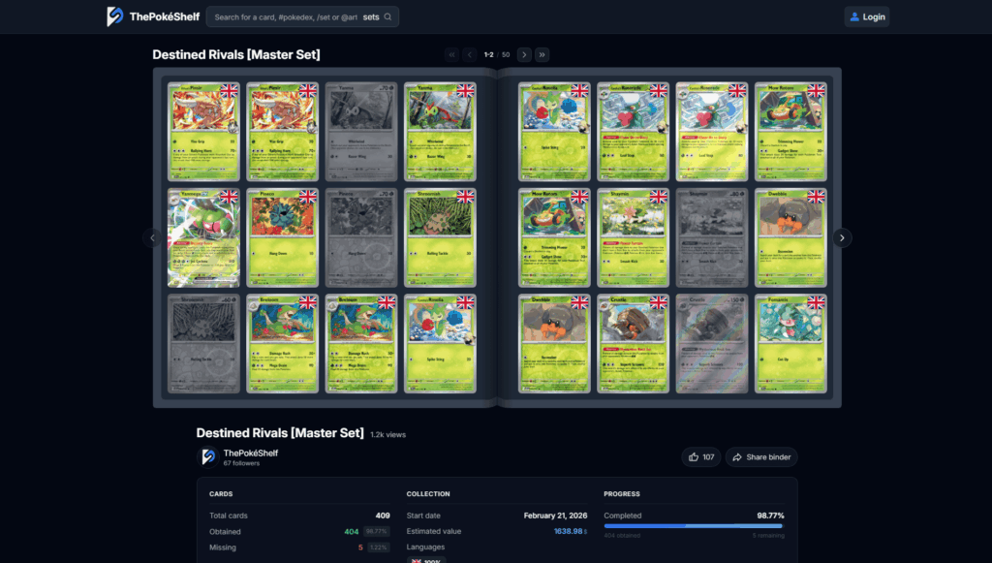Select the Yanmega ex card
Viewport: 992px width, 563px height.
[203, 237]
